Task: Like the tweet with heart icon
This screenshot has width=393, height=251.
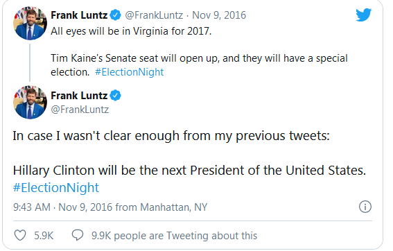Action: coord(20,235)
